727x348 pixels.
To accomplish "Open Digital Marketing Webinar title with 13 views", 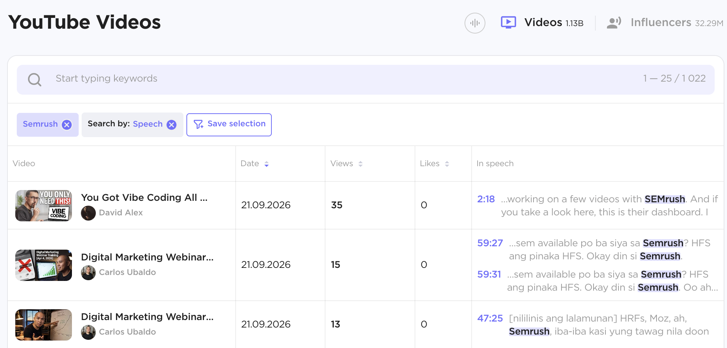I will point(147,317).
